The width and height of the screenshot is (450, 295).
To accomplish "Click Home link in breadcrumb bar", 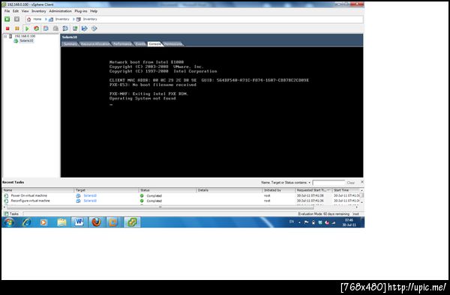I will [37, 19].
